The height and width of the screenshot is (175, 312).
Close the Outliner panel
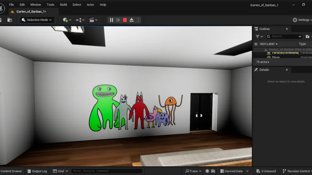point(287,29)
